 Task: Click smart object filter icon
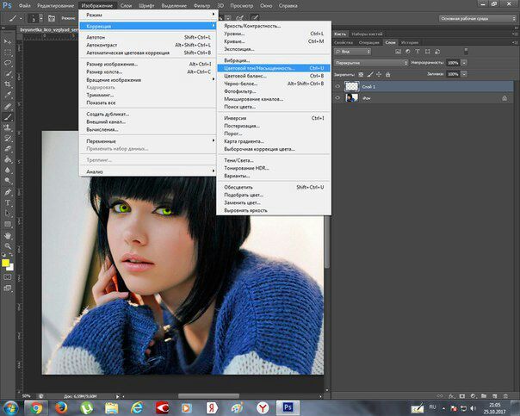(437, 52)
